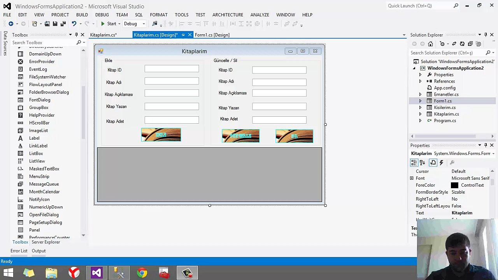Close the Toolbox panel
This screenshot has width=498, height=280.
tap(82, 35)
